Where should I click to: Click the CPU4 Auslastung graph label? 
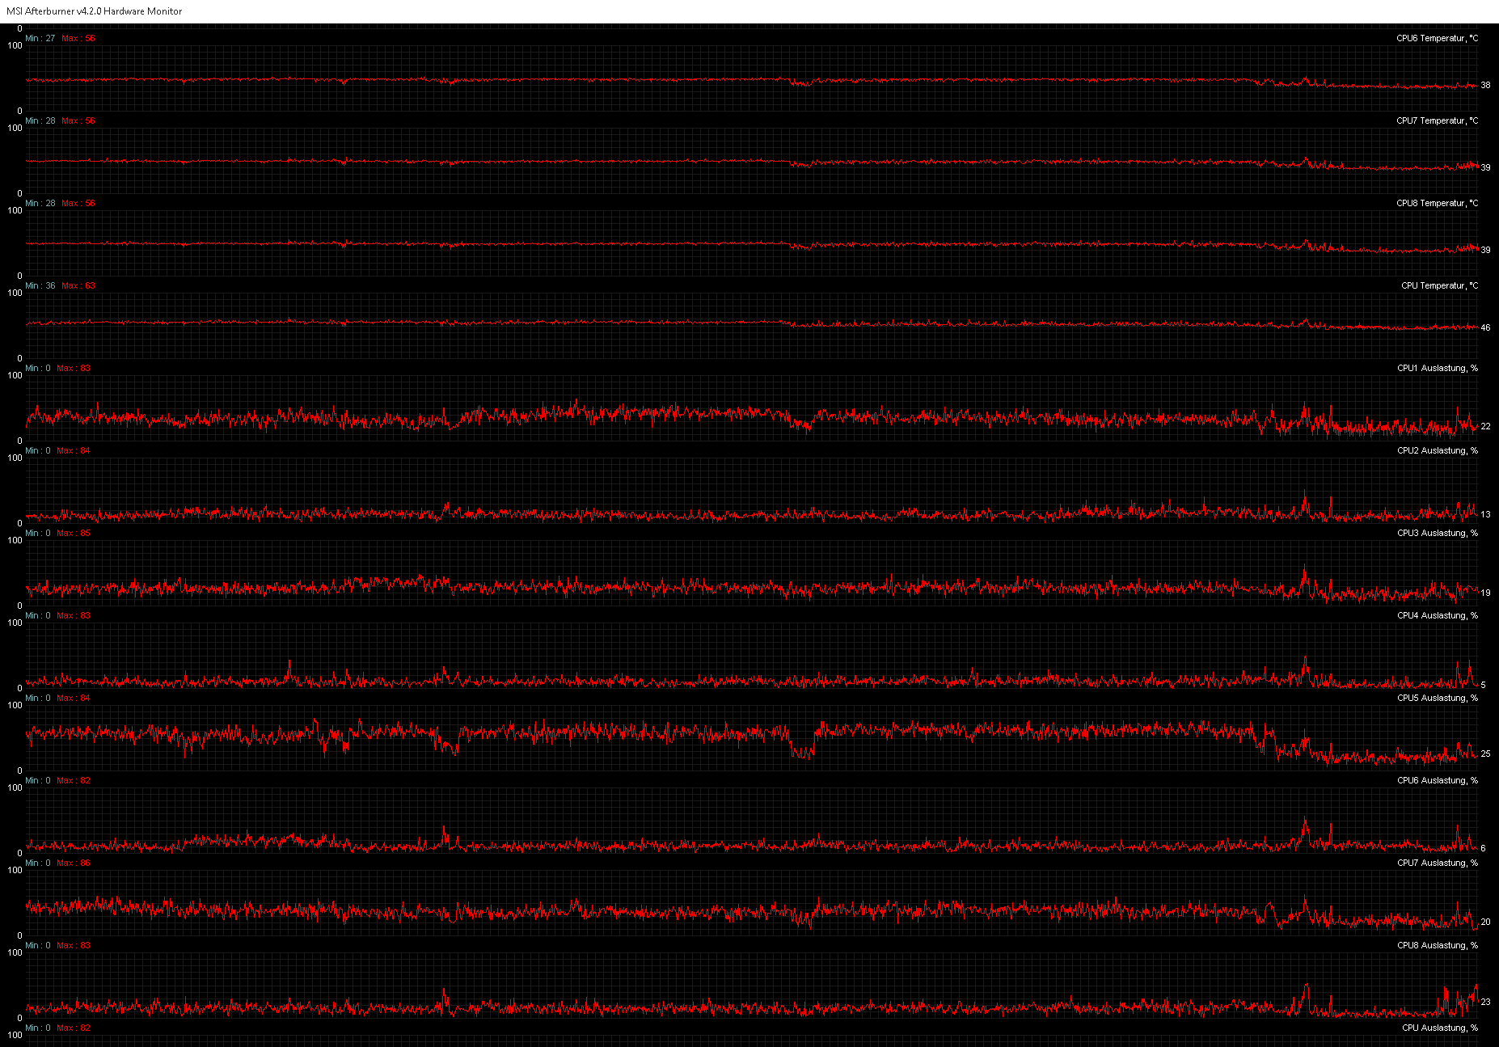1438,615
